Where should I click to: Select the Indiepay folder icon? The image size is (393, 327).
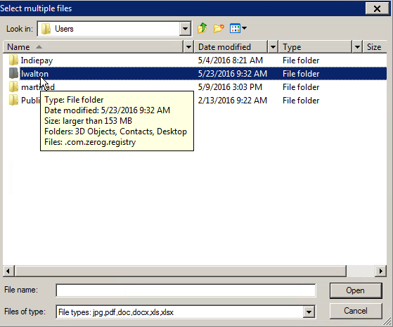point(13,60)
